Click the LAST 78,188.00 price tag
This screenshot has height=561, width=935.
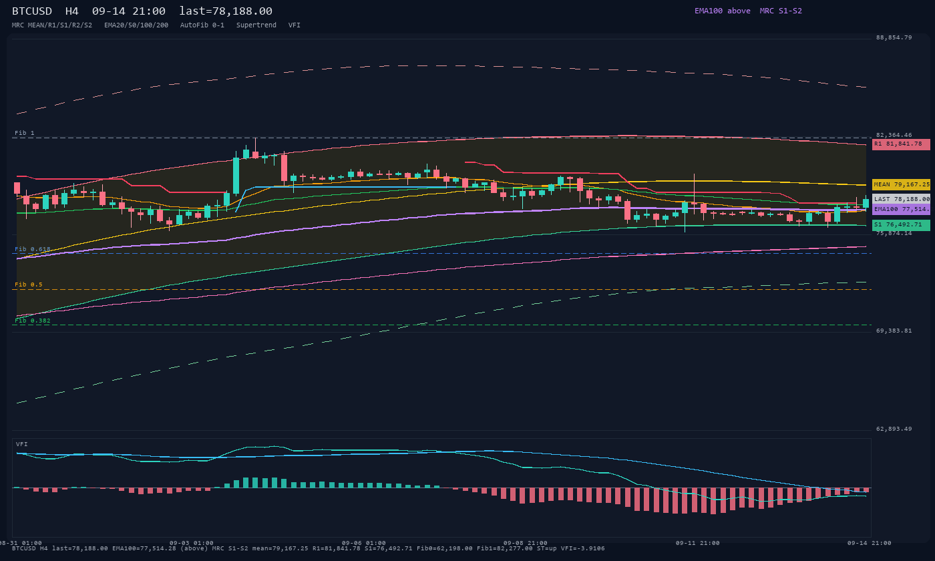coord(901,199)
